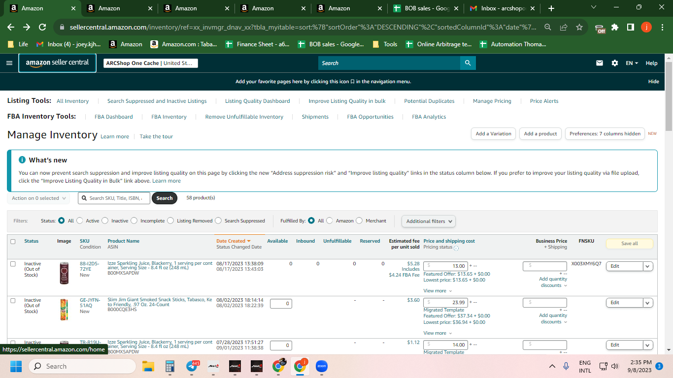Click the zoom magnifier icon in the address bar
The image size is (673, 378).
click(x=548, y=27)
